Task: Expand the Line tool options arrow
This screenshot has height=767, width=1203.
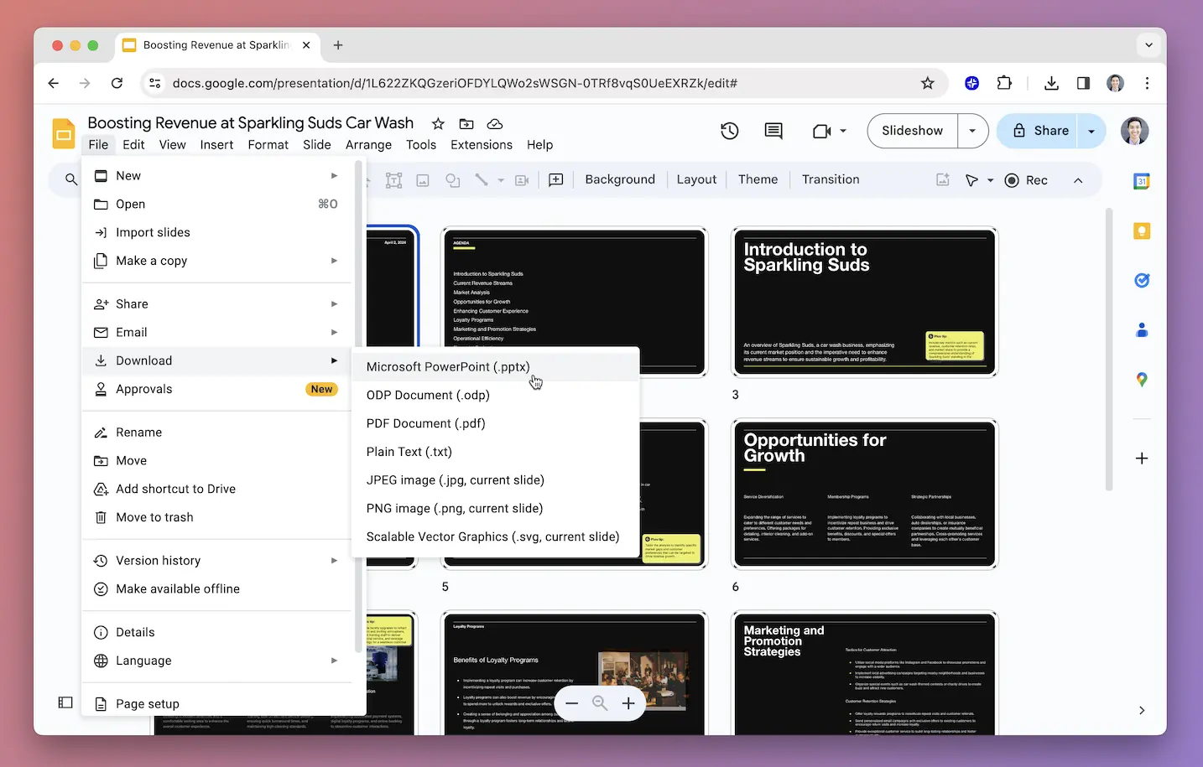Action: [501, 179]
